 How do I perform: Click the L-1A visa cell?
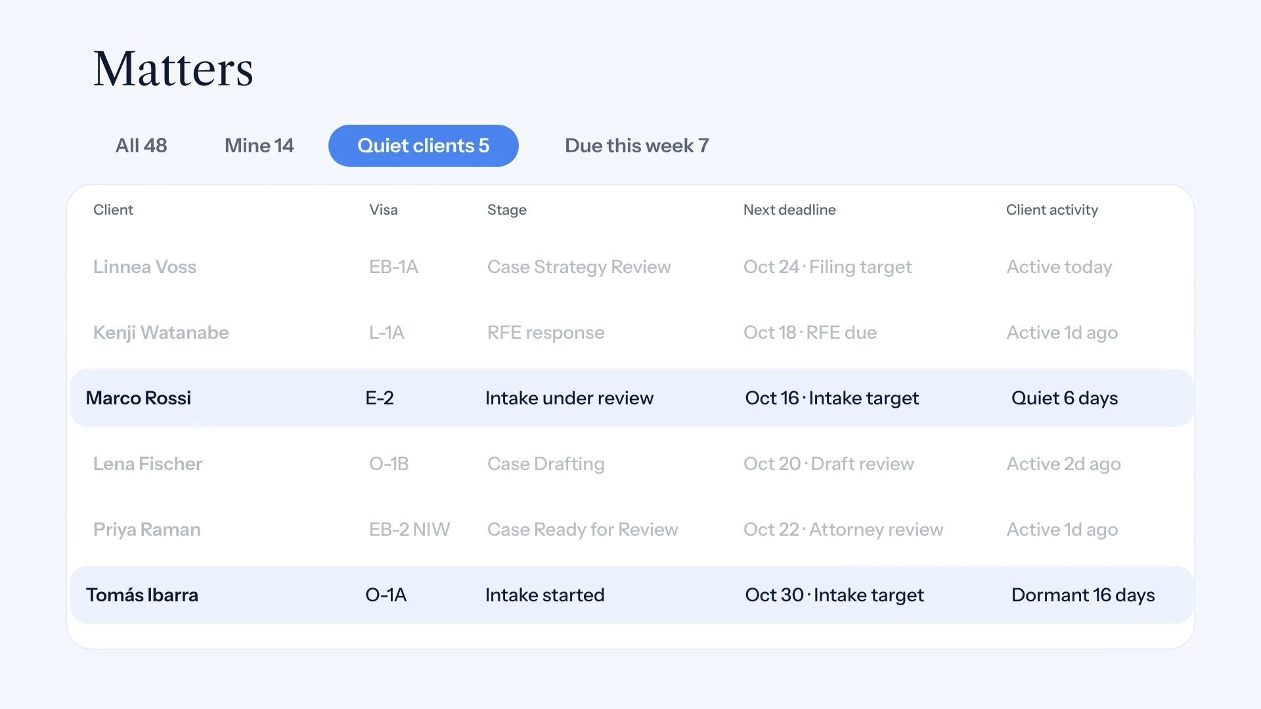(x=387, y=333)
